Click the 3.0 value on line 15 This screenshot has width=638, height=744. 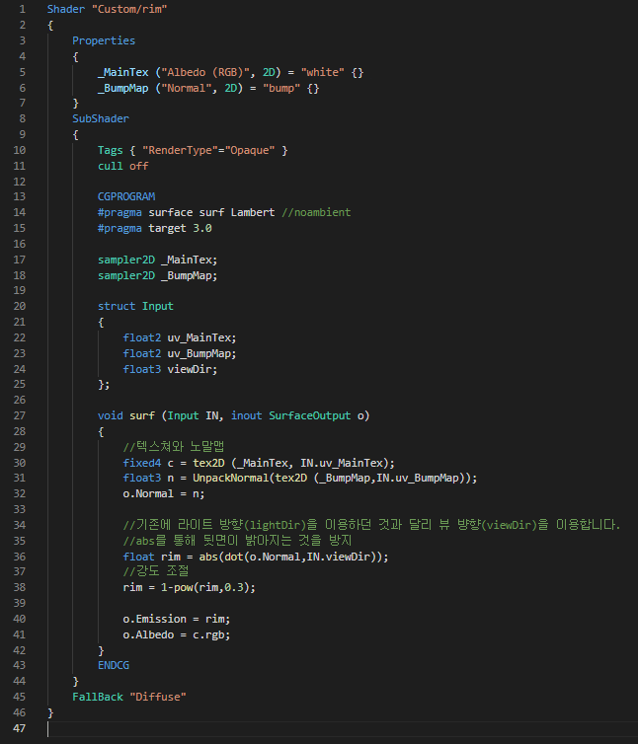click(202, 228)
